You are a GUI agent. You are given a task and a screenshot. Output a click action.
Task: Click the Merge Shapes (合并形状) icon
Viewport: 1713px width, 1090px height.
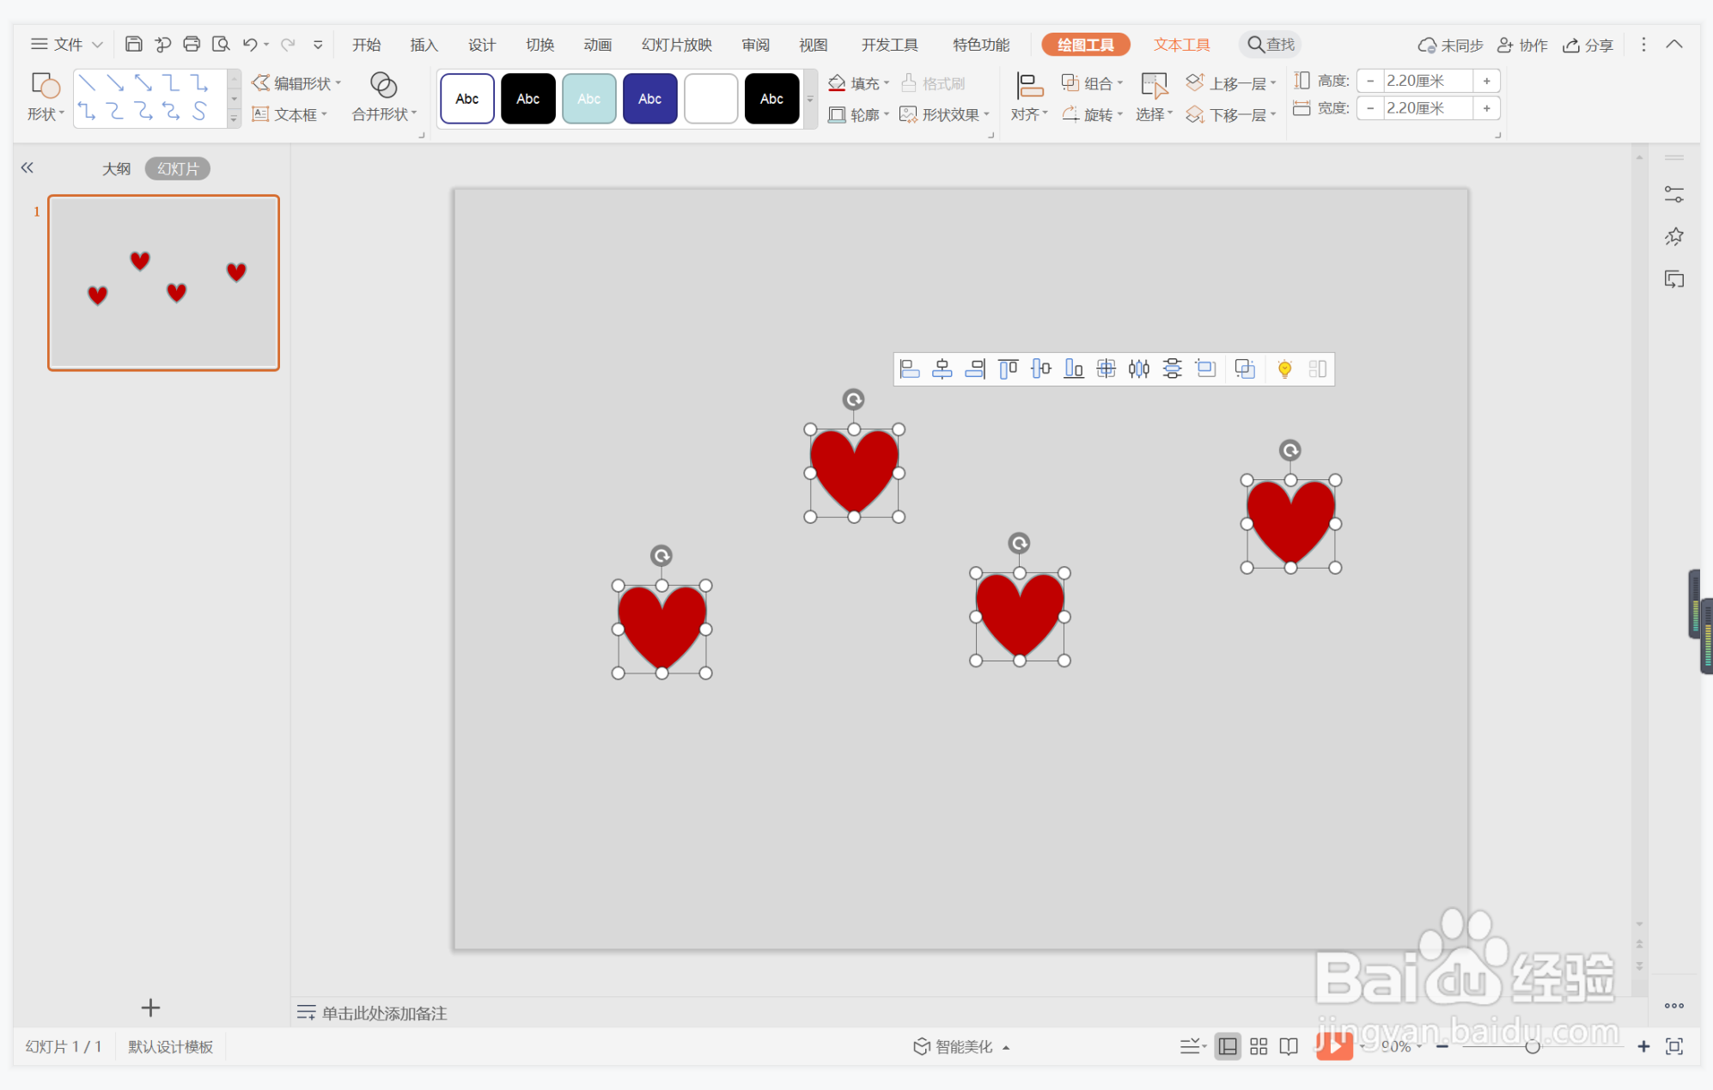coord(383,85)
